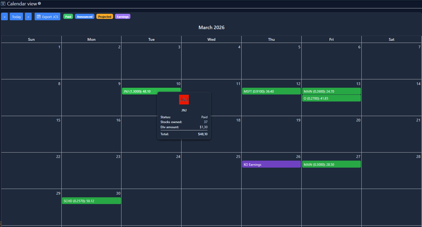Click the Wed column header
This screenshot has width=422, height=227.
point(212,39)
